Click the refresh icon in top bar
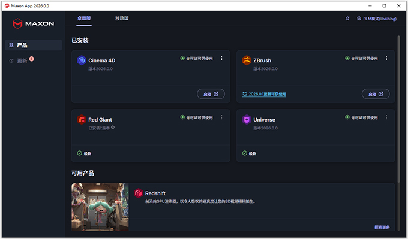The height and width of the screenshot is (239, 408). [347, 19]
